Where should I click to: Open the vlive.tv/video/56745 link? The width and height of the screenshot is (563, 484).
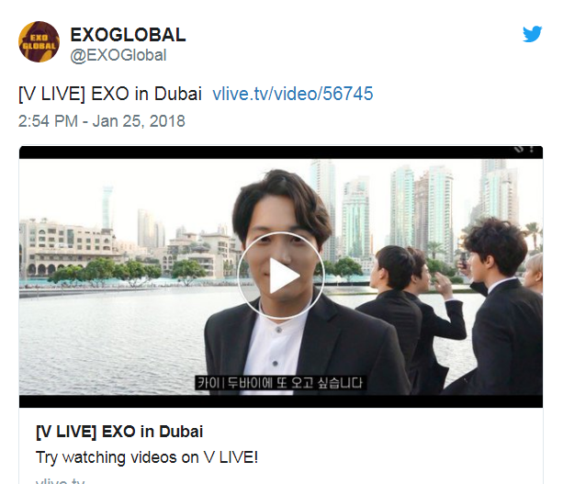[293, 94]
